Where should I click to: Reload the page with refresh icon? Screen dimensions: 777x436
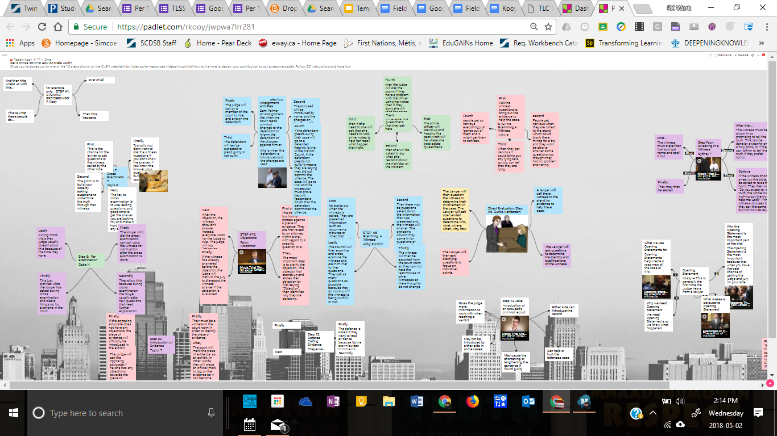[x=42, y=27]
